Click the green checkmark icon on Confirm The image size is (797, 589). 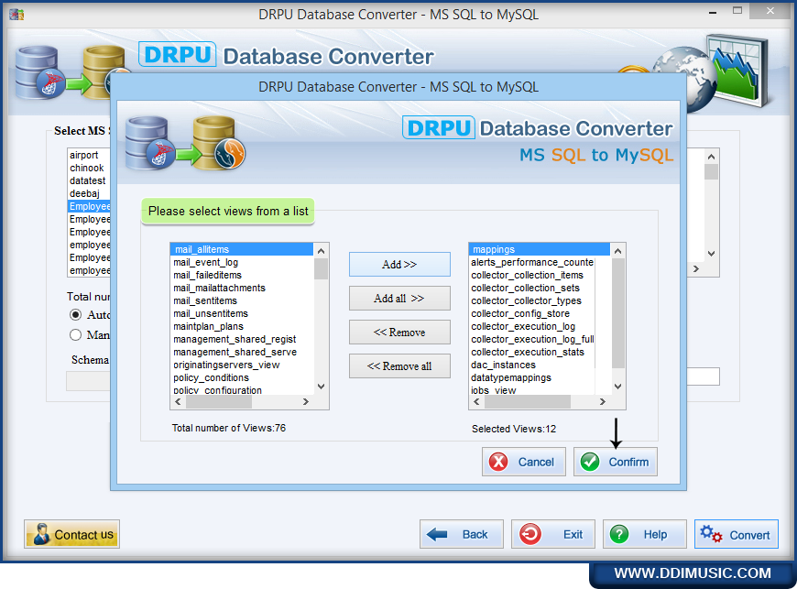coord(590,462)
